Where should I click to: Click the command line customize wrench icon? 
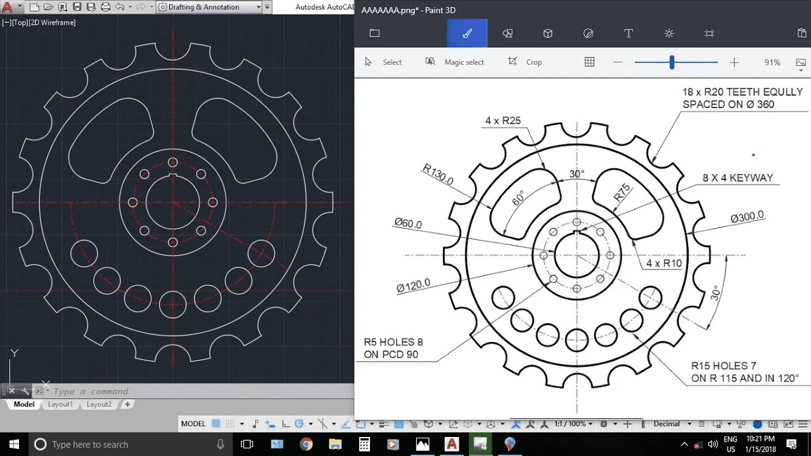tap(25, 391)
